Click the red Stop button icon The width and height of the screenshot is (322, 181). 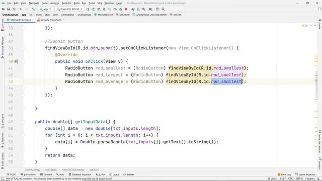pos(126,9)
